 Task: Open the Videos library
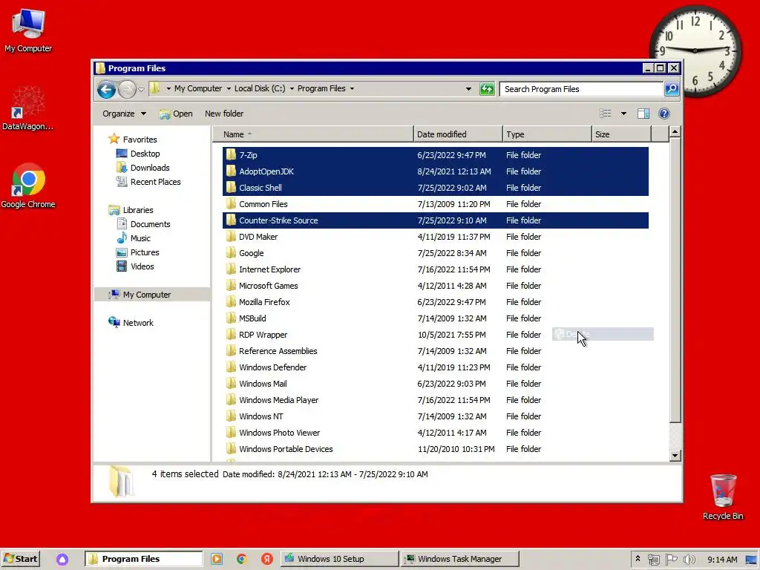pyautogui.click(x=135, y=266)
